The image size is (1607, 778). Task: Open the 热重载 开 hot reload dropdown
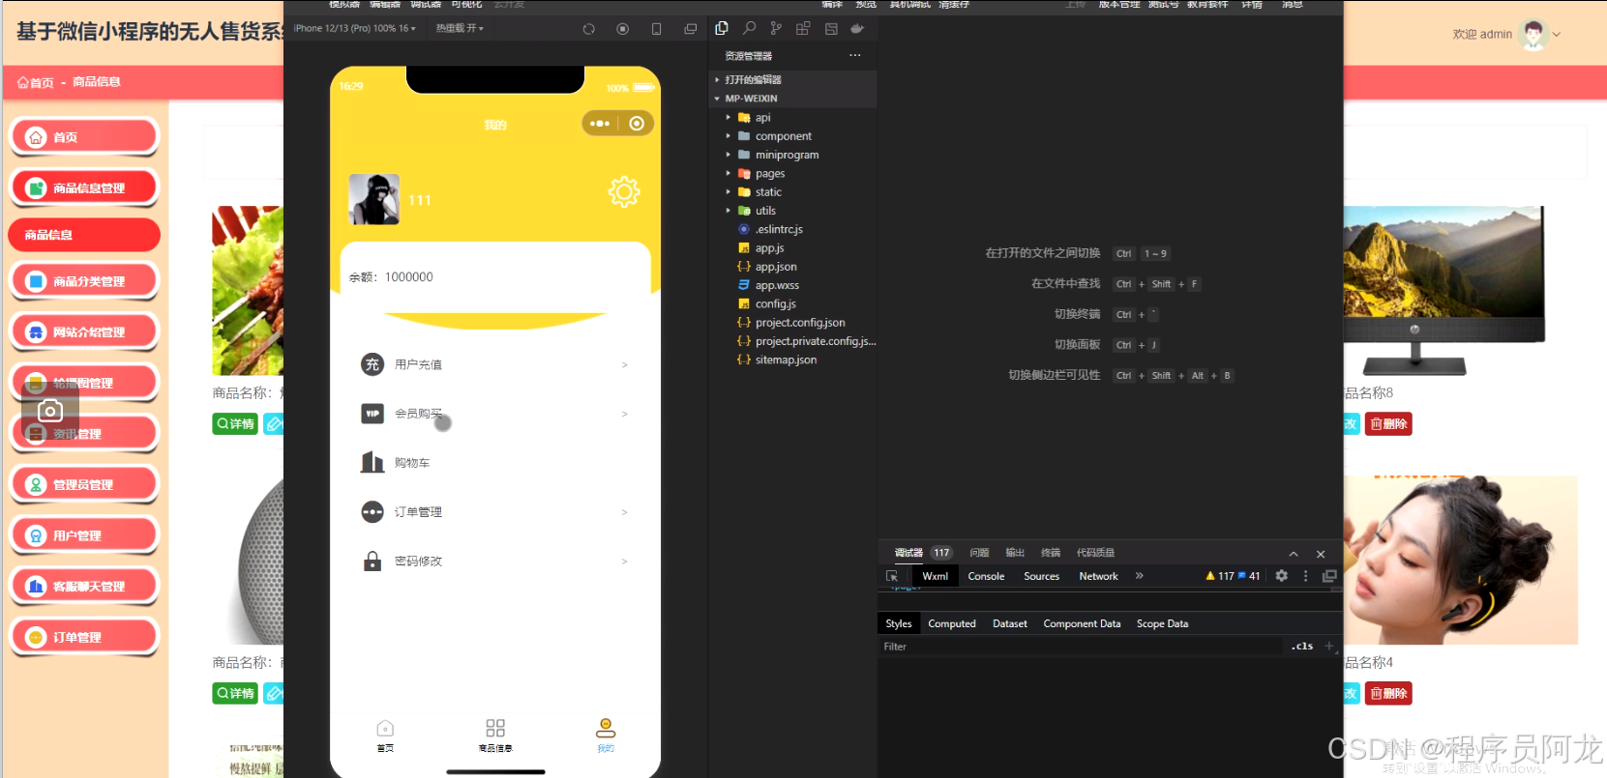[x=460, y=29]
